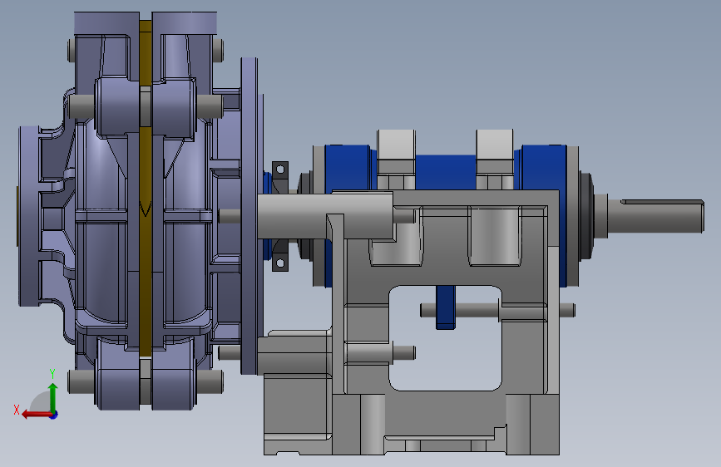Viewport: 721px width, 467px height.
Task: Select the lower black gland bracket with hole
Action: pos(280,258)
